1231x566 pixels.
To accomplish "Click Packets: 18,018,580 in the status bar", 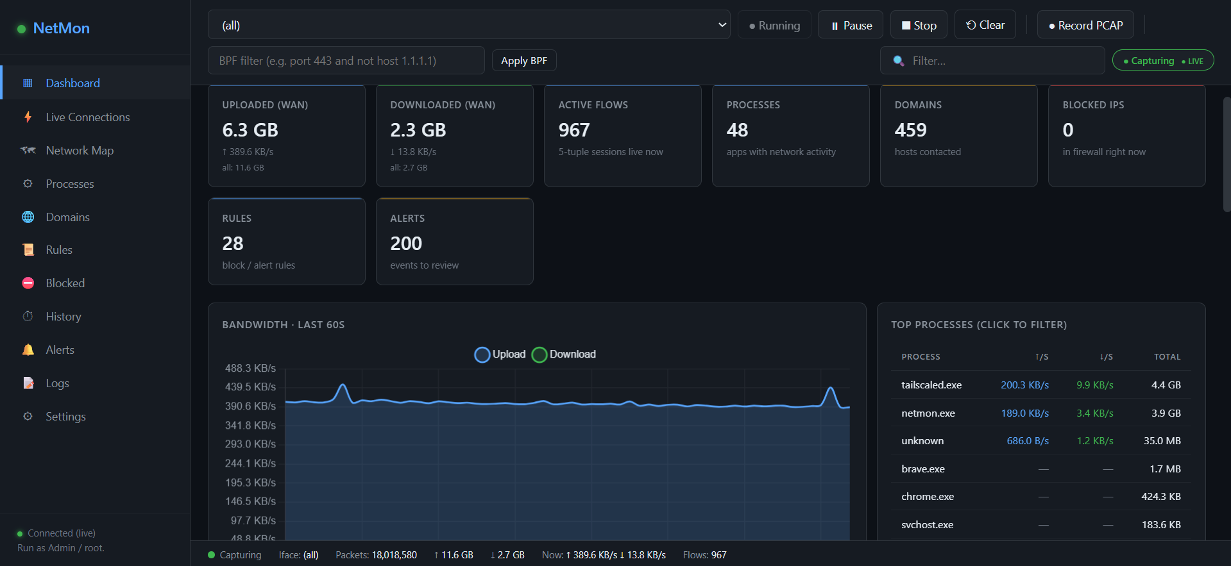I will pos(377,554).
